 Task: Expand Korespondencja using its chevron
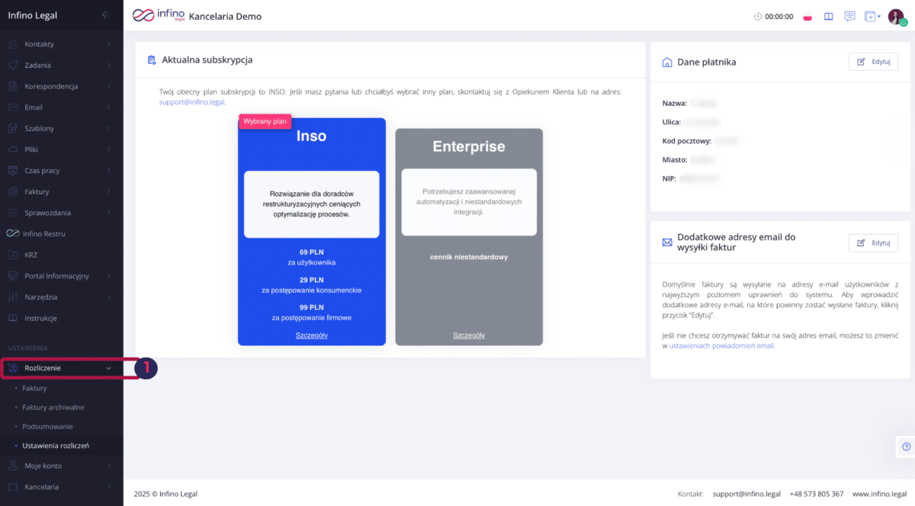109,86
